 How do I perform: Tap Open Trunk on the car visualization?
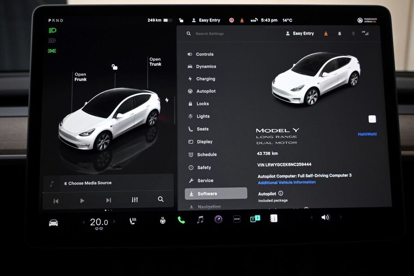point(155,62)
